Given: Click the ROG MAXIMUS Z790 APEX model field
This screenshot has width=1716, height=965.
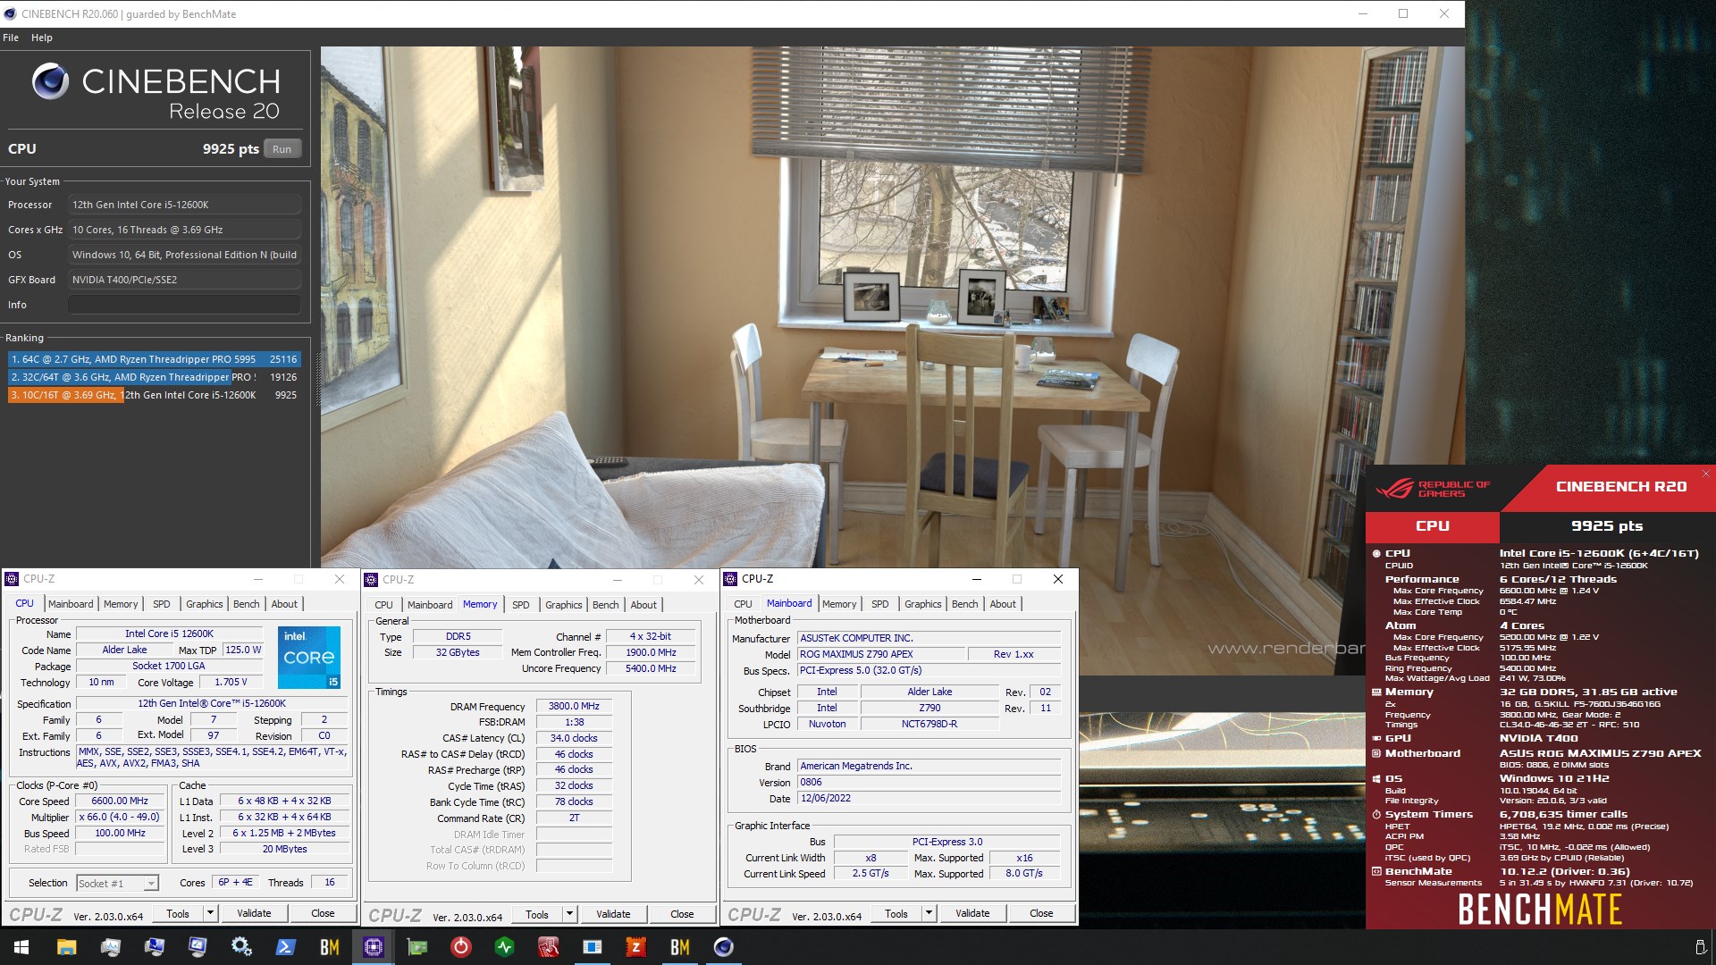Looking at the screenshot, I should coord(880,654).
